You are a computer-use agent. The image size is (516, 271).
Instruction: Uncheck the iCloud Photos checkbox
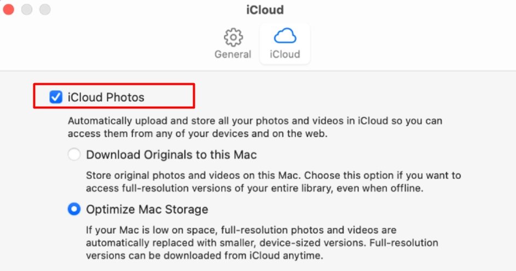[x=56, y=97]
